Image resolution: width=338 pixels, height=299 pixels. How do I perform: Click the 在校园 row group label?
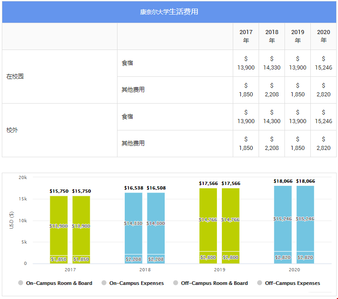pos(15,76)
